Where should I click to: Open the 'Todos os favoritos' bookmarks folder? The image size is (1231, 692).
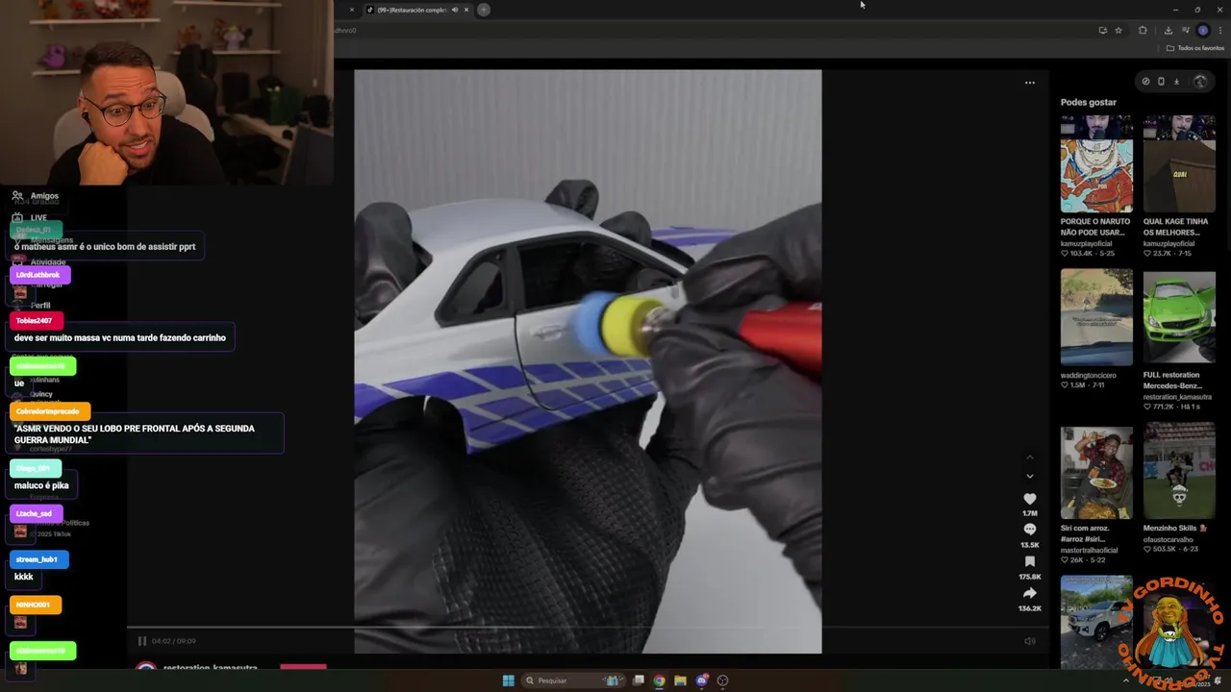click(1195, 48)
